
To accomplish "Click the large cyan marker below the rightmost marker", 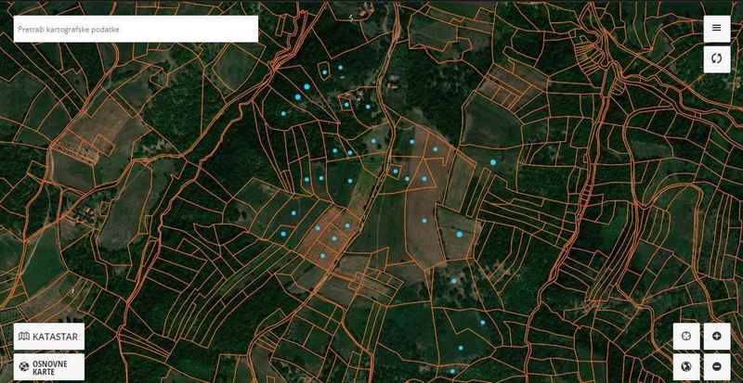I will pos(457,234).
